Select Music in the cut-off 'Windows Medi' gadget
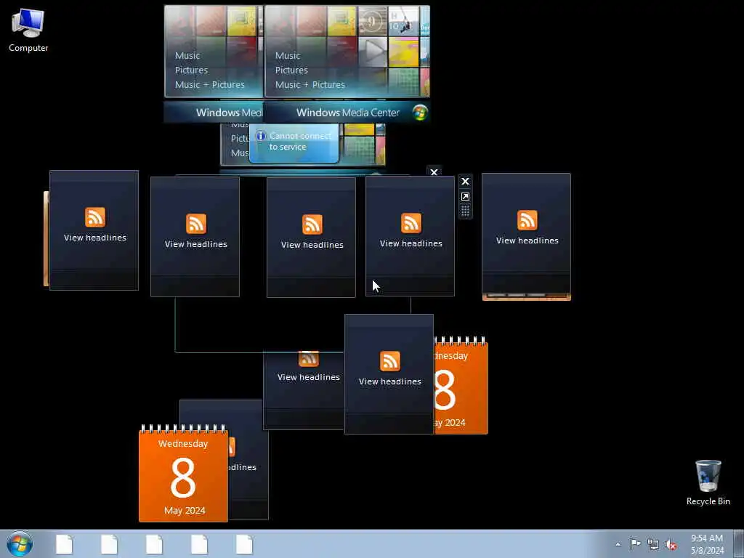 (187, 55)
